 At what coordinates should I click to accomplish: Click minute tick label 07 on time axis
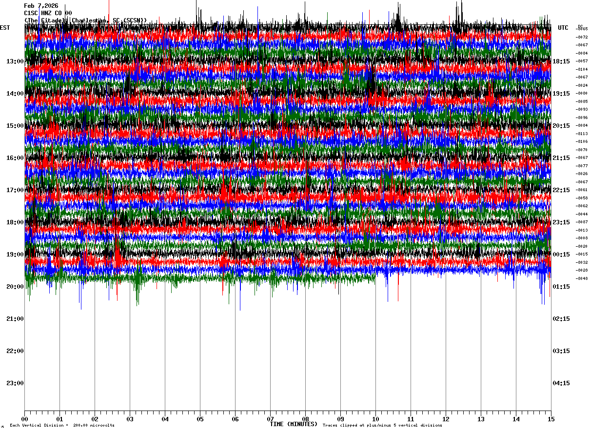click(270, 419)
